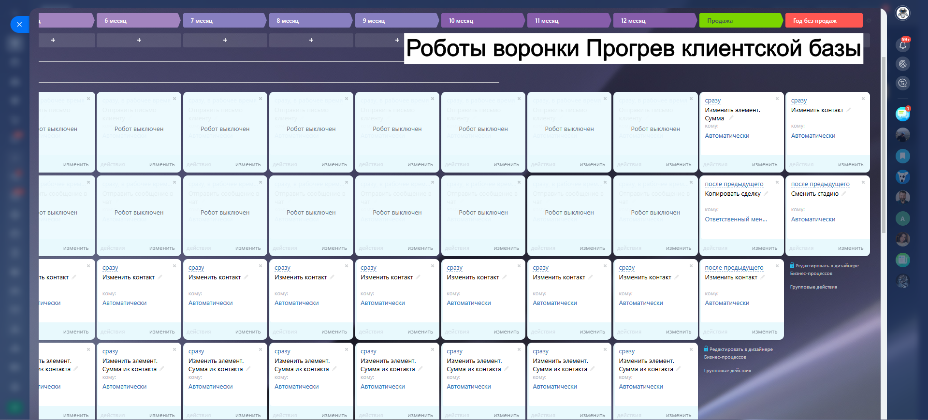This screenshot has height=420, width=928.
Task: Delete после предыдущего Изменить контакт robot in Продажа
Action: pos(777,266)
